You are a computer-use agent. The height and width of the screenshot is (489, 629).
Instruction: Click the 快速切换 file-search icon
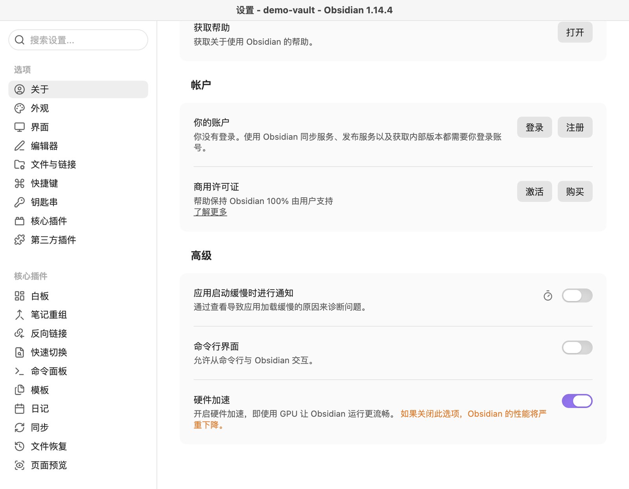coord(20,352)
